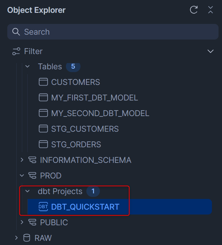
Task: Click the CUSTOMERS table icon
Action: (x=43, y=82)
